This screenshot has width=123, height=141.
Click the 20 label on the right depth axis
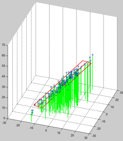117,100
